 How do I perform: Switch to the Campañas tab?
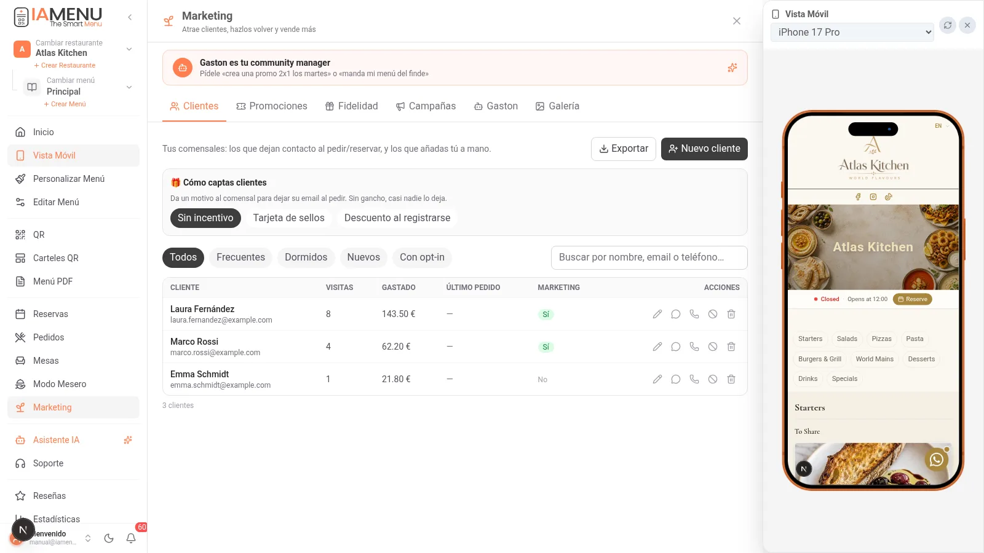tap(426, 106)
